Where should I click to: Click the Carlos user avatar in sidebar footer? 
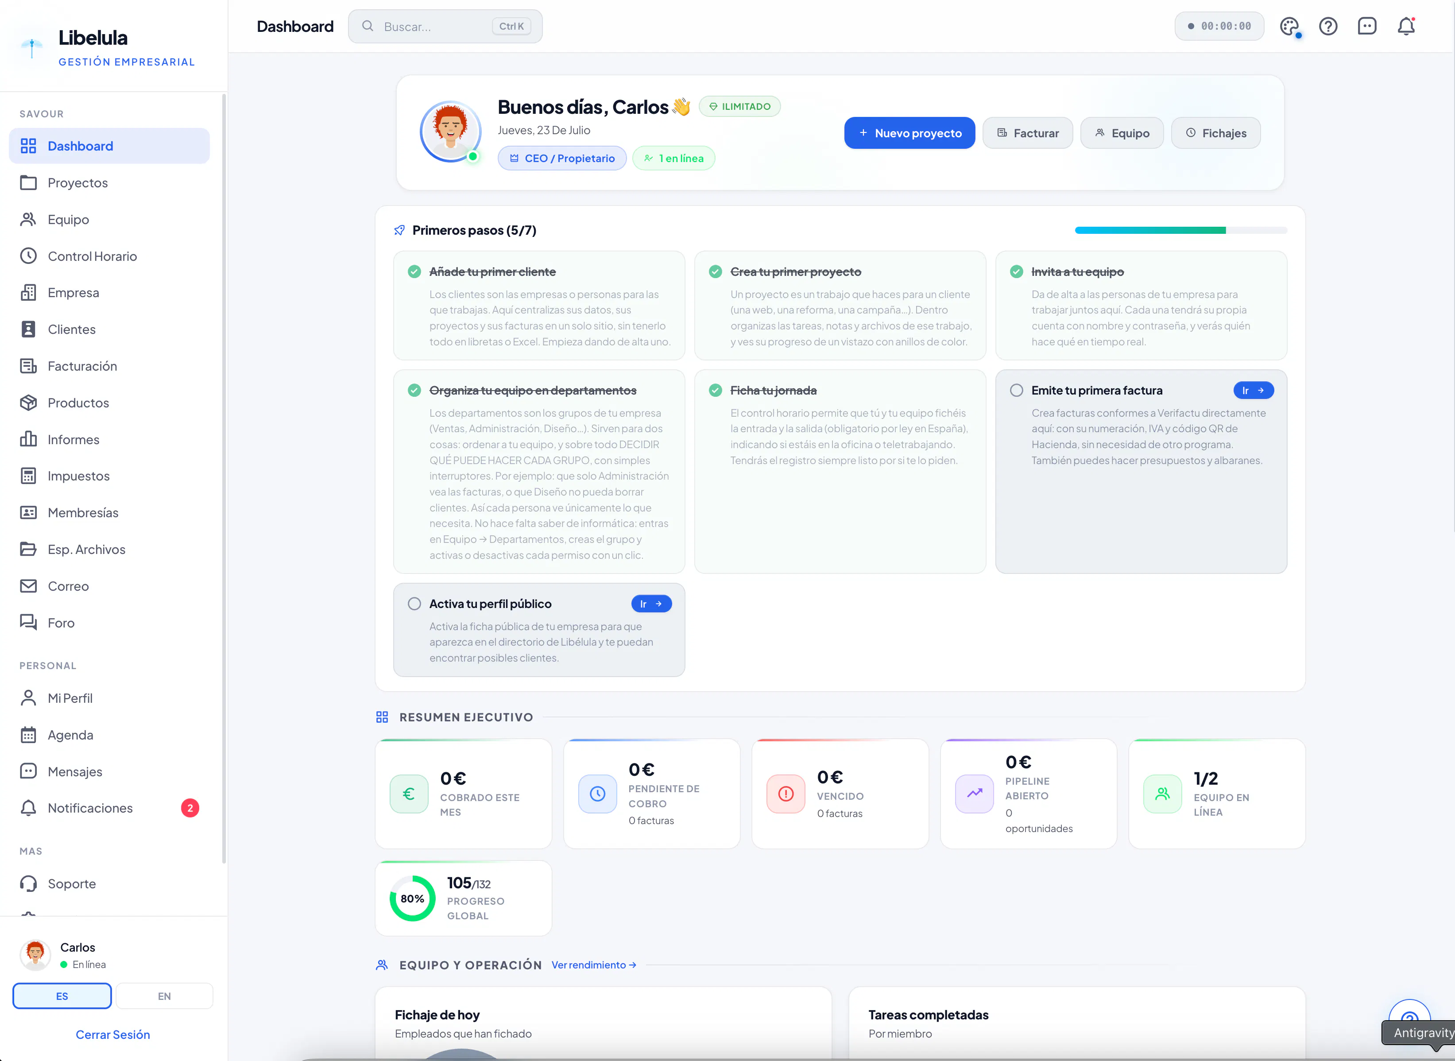coord(35,955)
